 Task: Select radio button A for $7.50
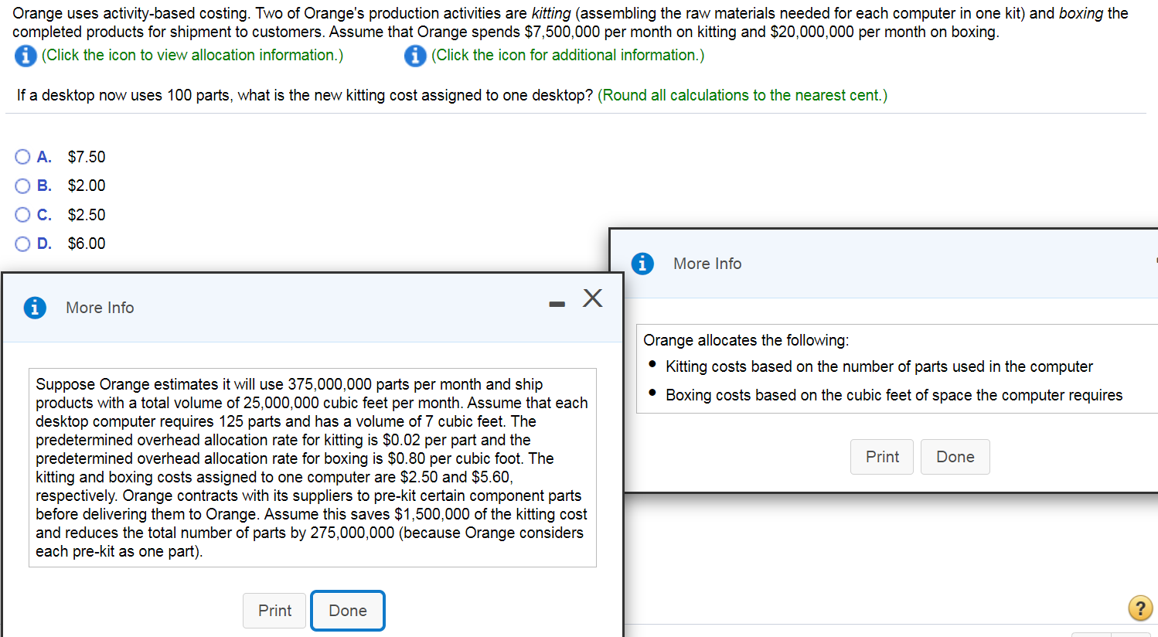[x=22, y=156]
